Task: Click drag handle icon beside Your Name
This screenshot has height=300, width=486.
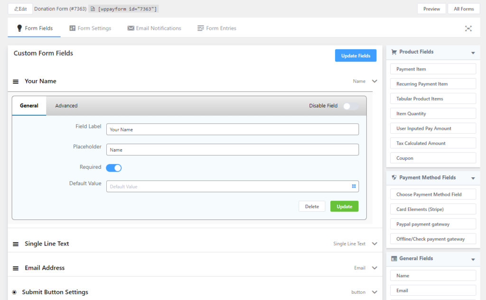Action: pyautogui.click(x=16, y=82)
